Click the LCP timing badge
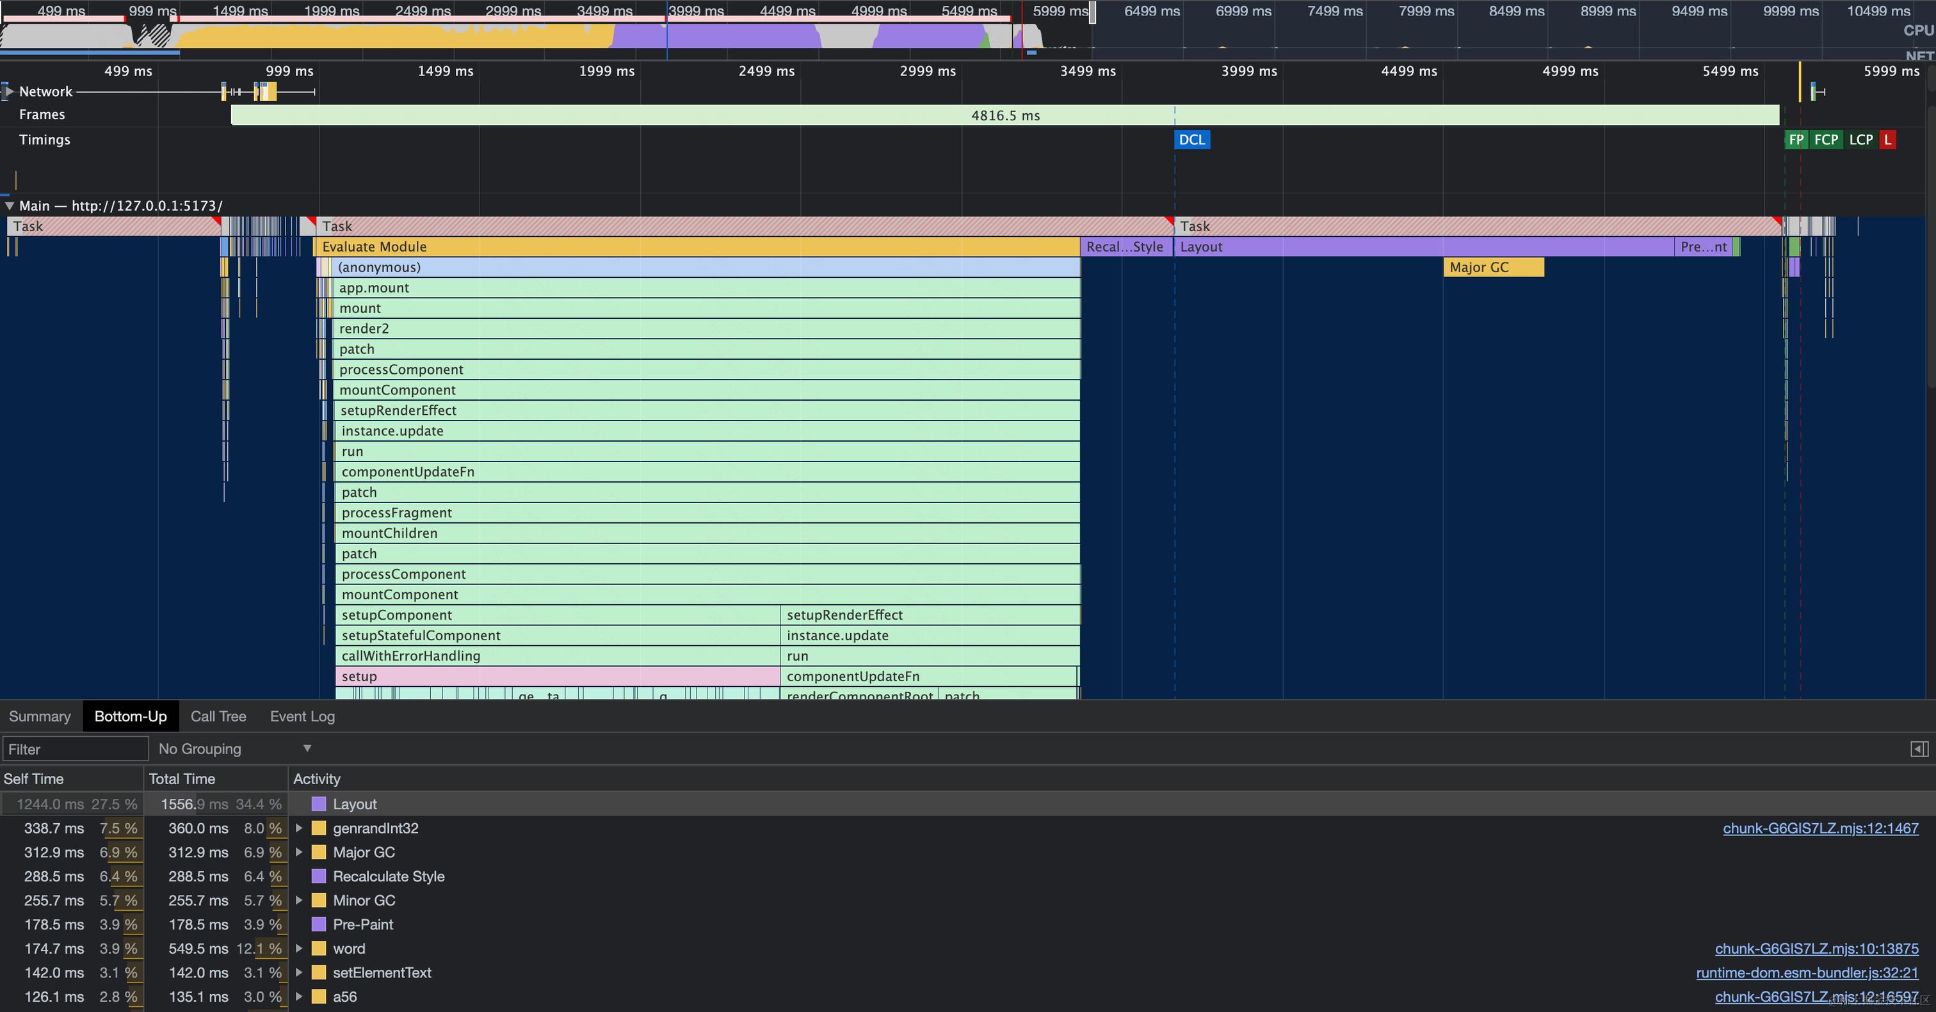Viewport: 1936px width, 1012px height. pos(1861,140)
